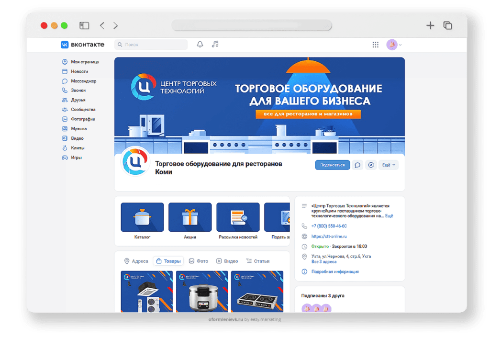Click the Музыка sidebar icon
Viewport: 490px width, 339px height.
pyautogui.click(x=65, y=129)
